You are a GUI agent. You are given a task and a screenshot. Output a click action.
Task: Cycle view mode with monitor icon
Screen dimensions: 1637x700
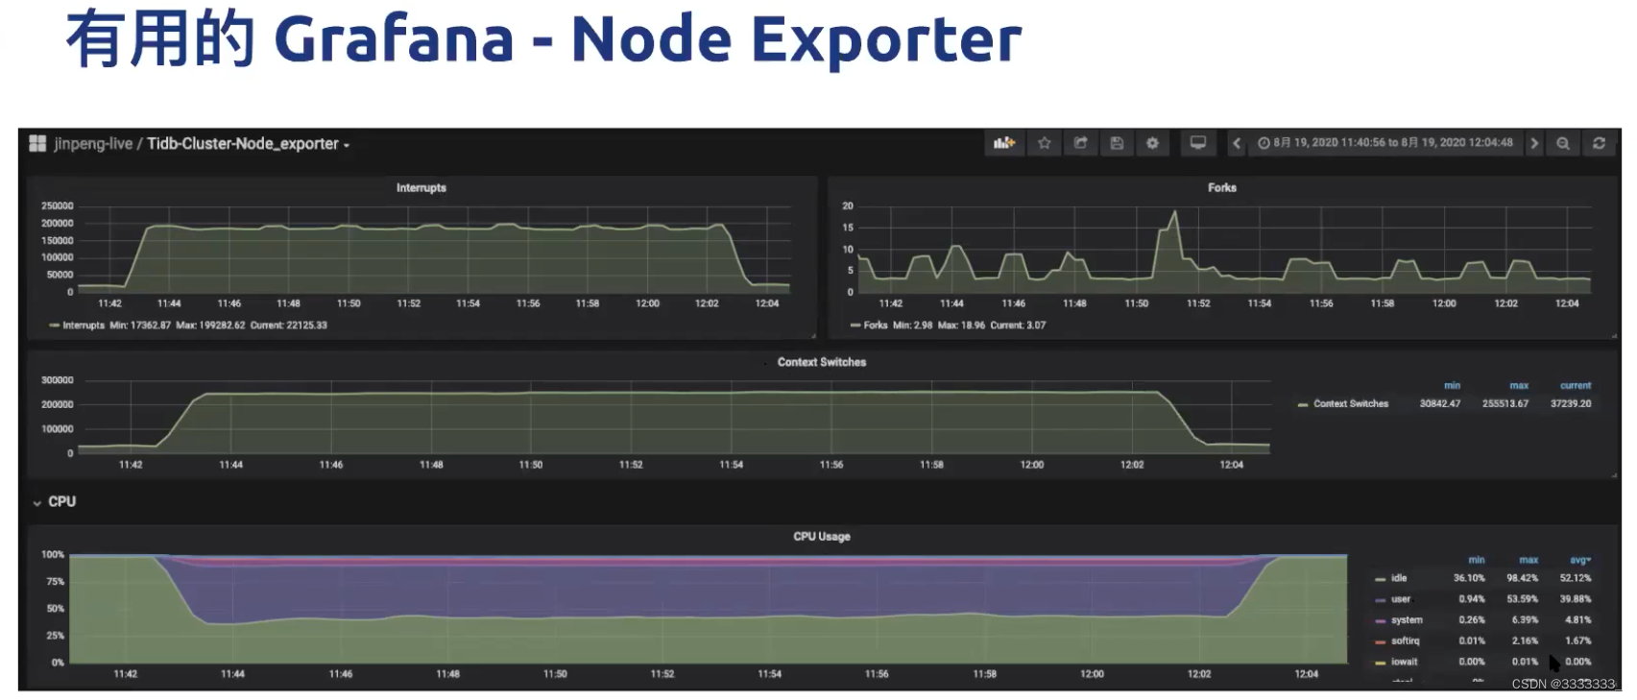click(1198, 143)
